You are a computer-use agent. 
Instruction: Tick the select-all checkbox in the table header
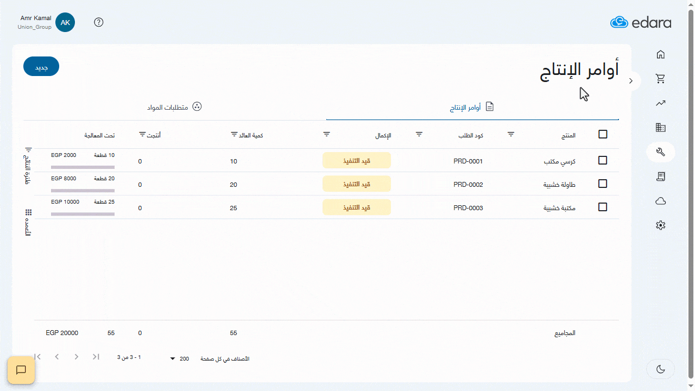click(603, 134)
